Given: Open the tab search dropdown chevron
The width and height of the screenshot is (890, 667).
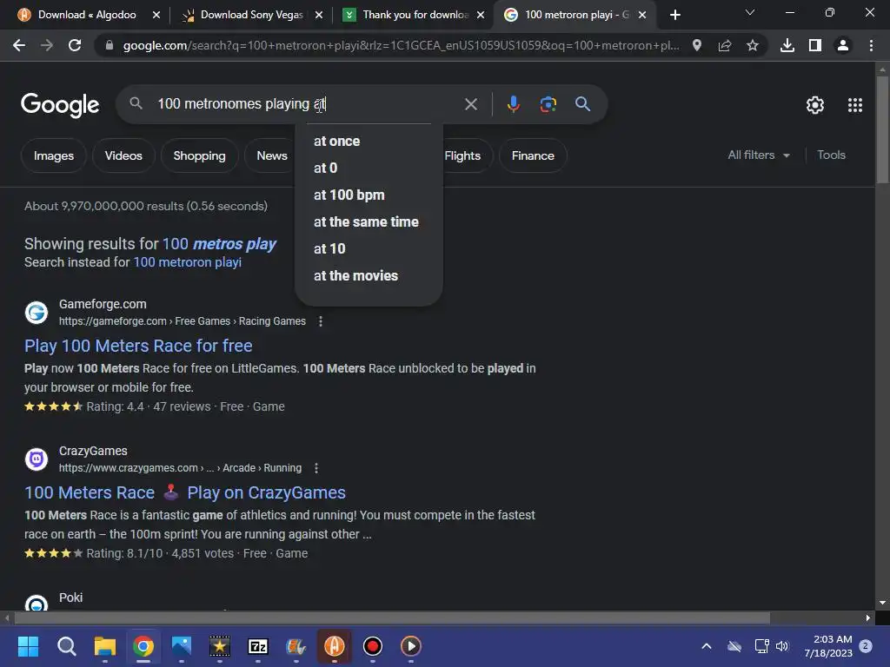Looking at the screenshot, I should tap(750, 12).
